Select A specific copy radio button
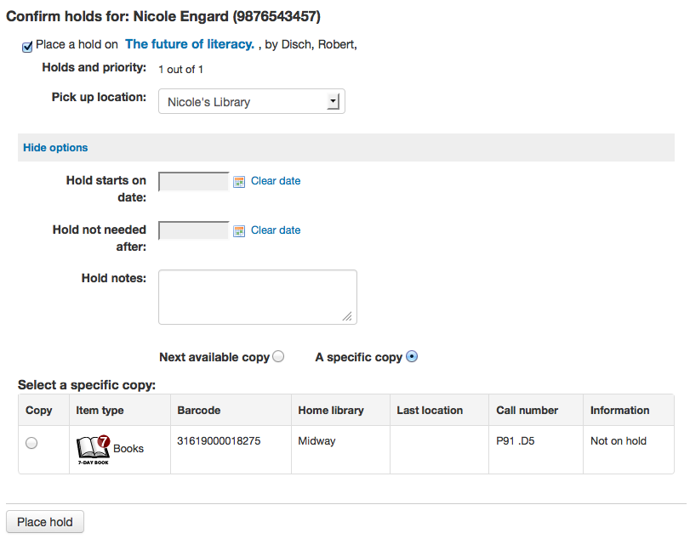Screen dimensions: 690x539 (x=412, y=356)
